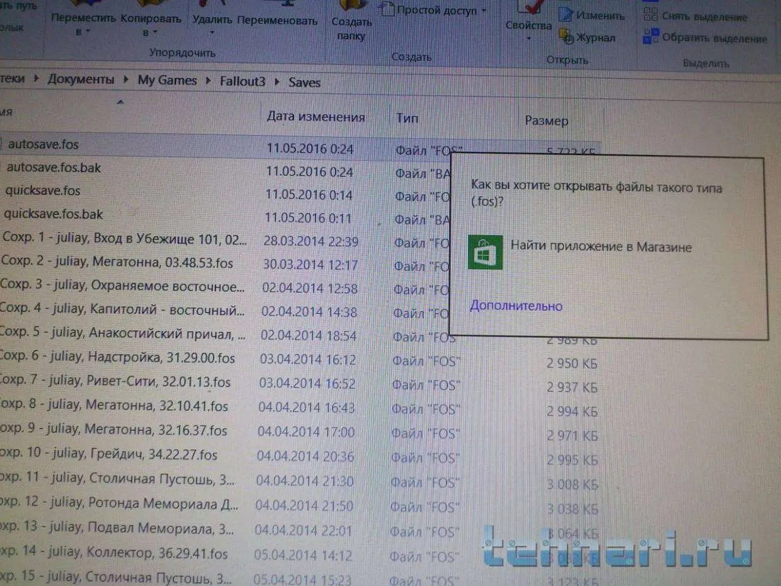Sort by the Тип column header
The height and width of the screenshot is (586, 781).
coord(407,118)
